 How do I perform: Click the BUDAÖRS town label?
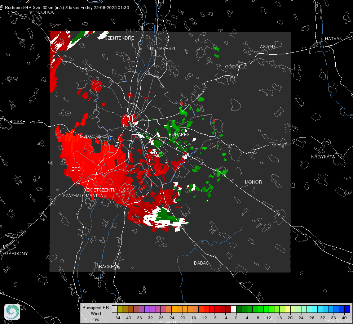point(91,136)
